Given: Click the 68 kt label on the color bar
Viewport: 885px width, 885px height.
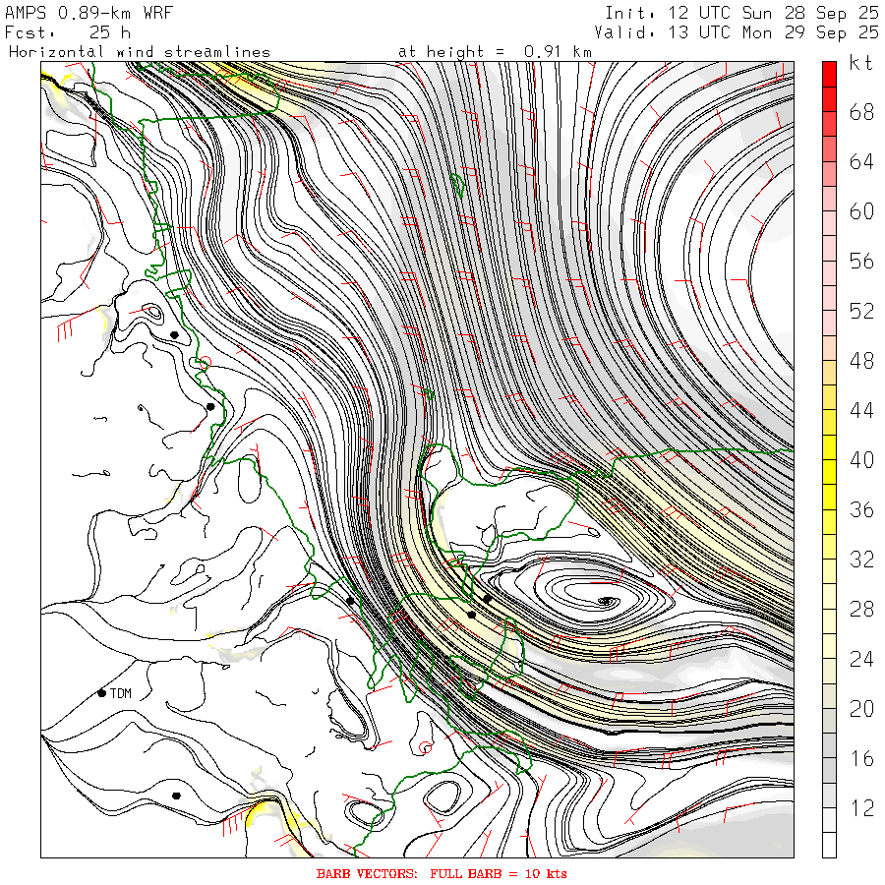Looking at the screenshot, I should [x=861, y=112].
